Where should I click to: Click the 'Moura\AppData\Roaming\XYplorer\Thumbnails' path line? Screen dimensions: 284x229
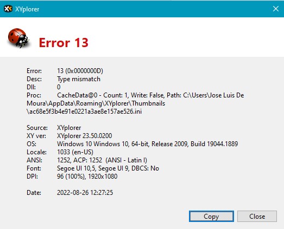pyautogui.click(x=96, y=103)
